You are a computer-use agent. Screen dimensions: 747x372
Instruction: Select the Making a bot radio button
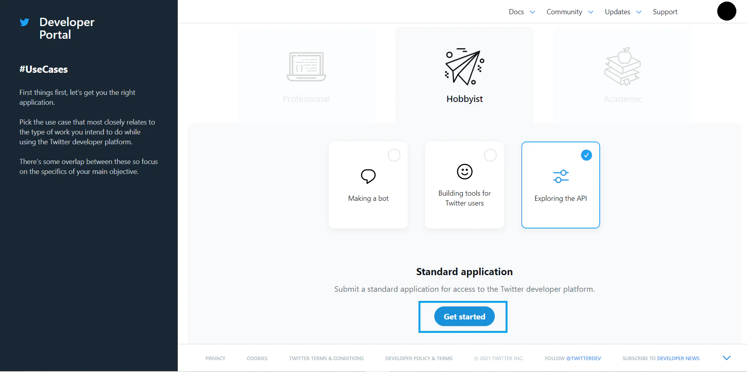point(394,155)
